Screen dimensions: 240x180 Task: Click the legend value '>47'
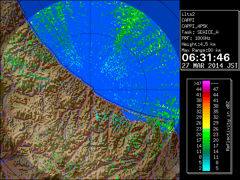coord(198,83)
